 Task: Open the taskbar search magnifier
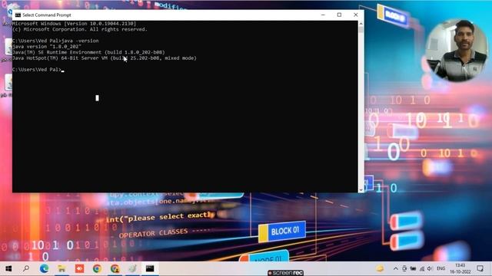tap(26, 268)
